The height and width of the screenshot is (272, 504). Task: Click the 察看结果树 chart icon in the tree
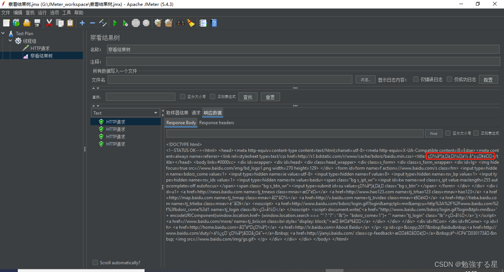(25, 56)
